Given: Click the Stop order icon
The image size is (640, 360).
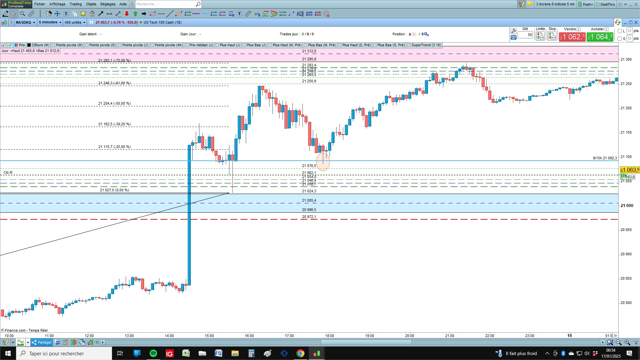Looking at the screenshot, I should point(552,36).
